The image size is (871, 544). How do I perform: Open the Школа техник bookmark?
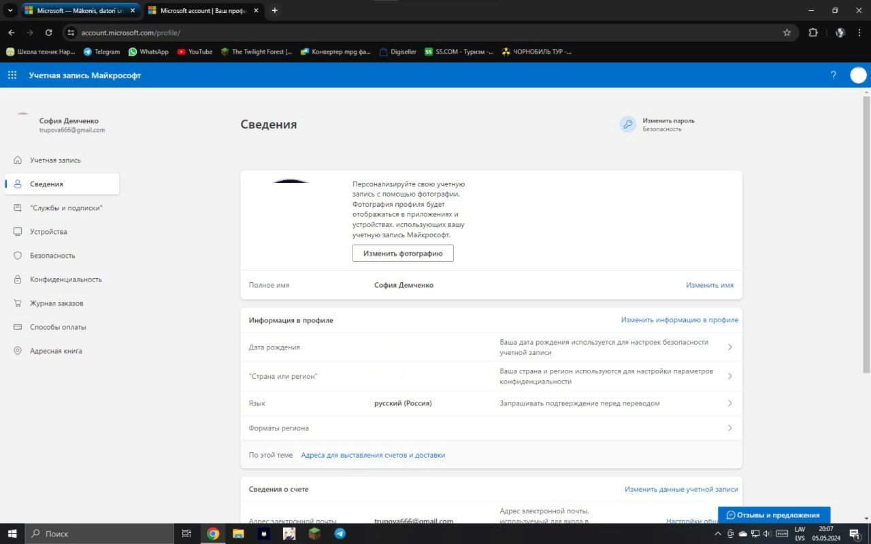[41, 52]
